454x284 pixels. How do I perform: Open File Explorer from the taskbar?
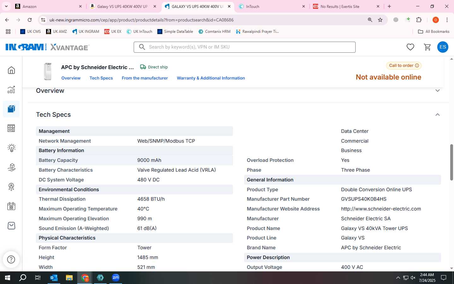point(69,278)
